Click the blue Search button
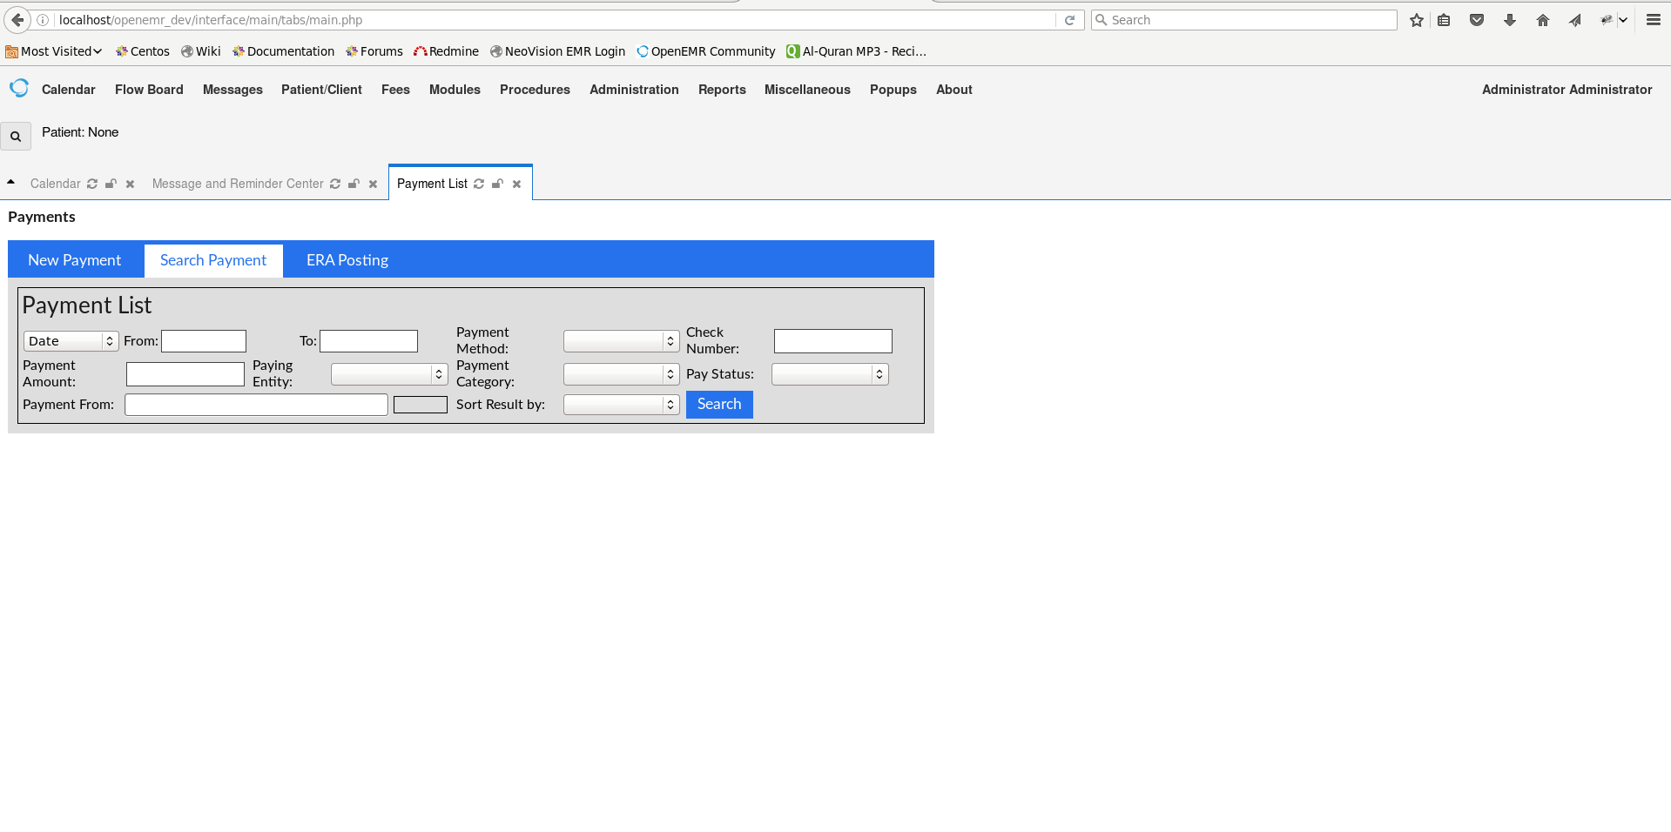Screen dimensions: 1671x832 pyautogui.click(x=719, y=405)
